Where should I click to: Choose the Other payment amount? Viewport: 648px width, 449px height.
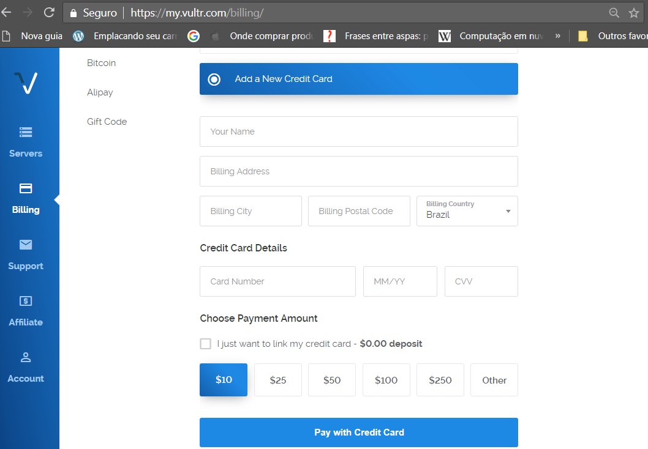pos(494,380)
